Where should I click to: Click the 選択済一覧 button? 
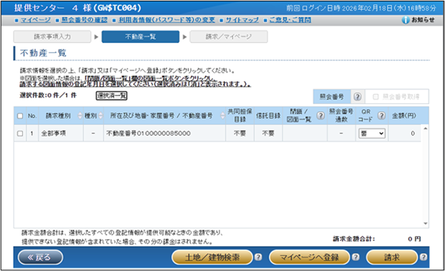coord(112,95)
